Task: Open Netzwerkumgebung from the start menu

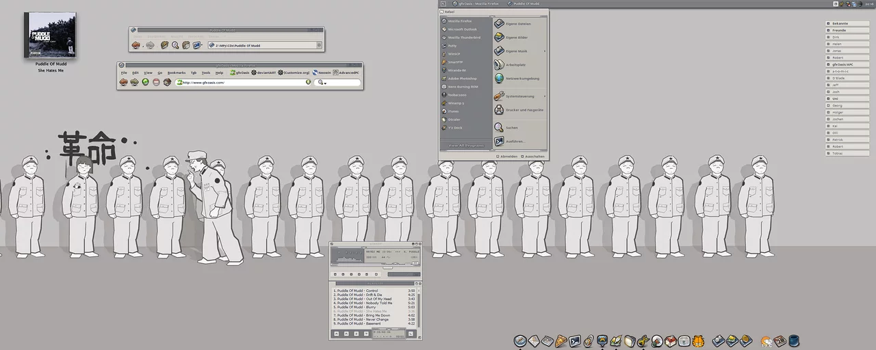Action: pos(521,79)
